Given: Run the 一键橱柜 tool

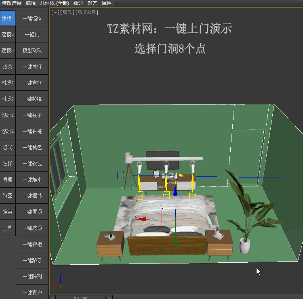Looking at the screenshot, I should tap(32, 244).
